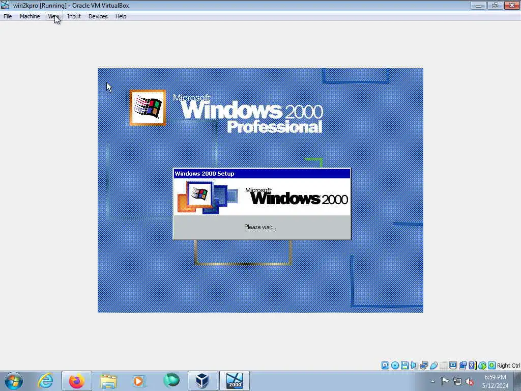Click the Right Ctrl host key label
The image size is (521, 391).
[x=508, y=366]
